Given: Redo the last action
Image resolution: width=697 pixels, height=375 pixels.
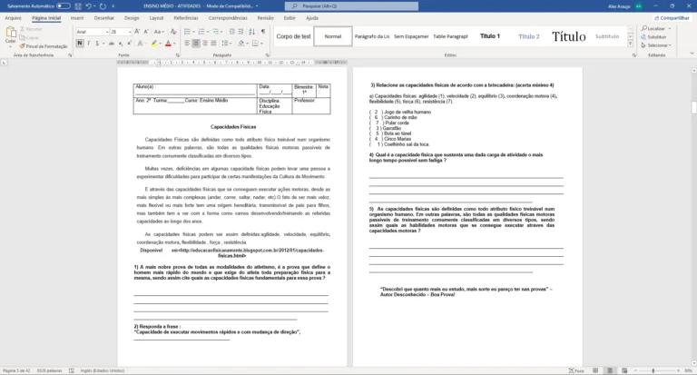Looking at the screenshot, I should tap(103, 6).
